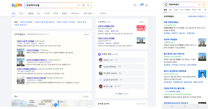The image size is (208, 109).
Task: Click the info icon beside 투데이 버블 beta
Action: tap(117, 54)
